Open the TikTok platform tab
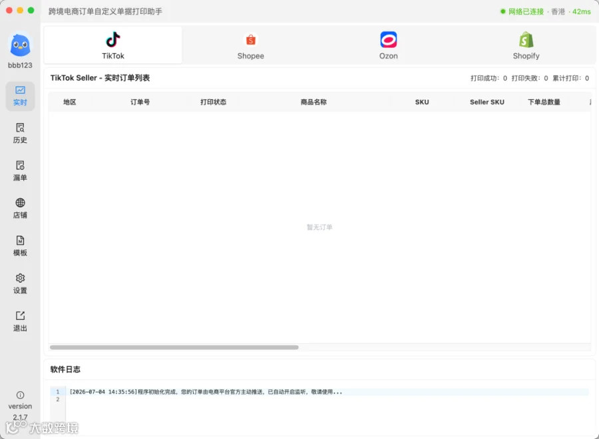The height and width of the screenshot is (439, 599). 113,45
